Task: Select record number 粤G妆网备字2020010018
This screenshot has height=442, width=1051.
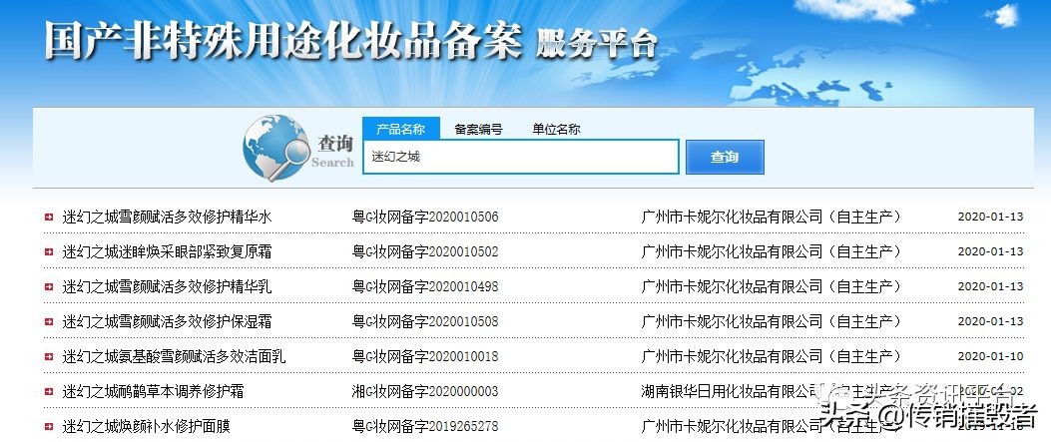Action: pos(425,356)
